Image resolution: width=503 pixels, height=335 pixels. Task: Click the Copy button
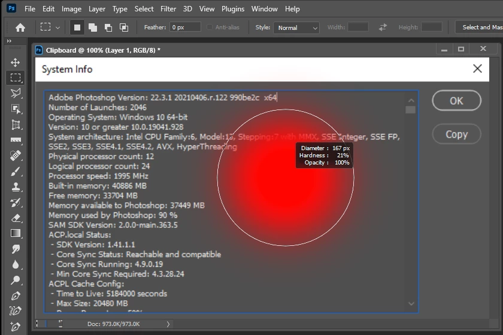[456, 134]
